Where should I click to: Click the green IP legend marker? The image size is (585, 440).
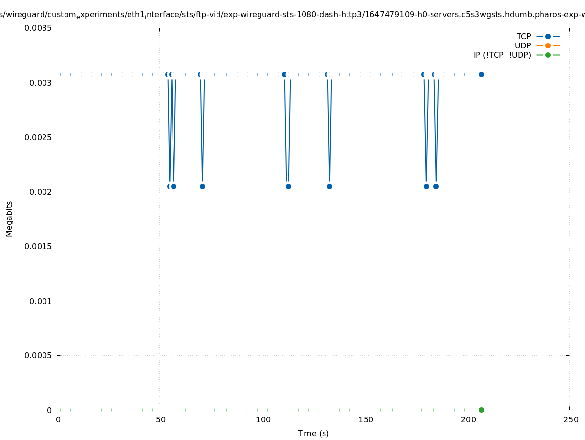point(548,55)
